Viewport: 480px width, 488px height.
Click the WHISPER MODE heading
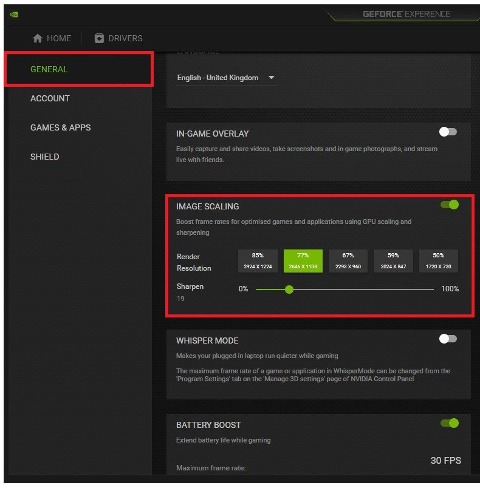coord(207,341)
